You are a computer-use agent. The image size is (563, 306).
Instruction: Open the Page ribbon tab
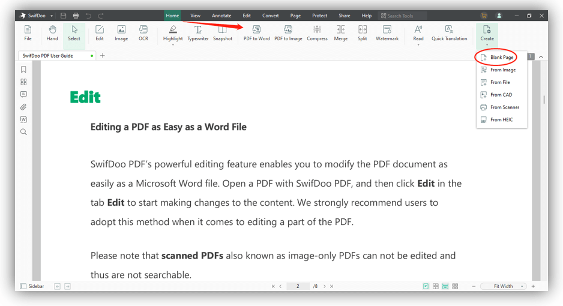coord(295,16)
